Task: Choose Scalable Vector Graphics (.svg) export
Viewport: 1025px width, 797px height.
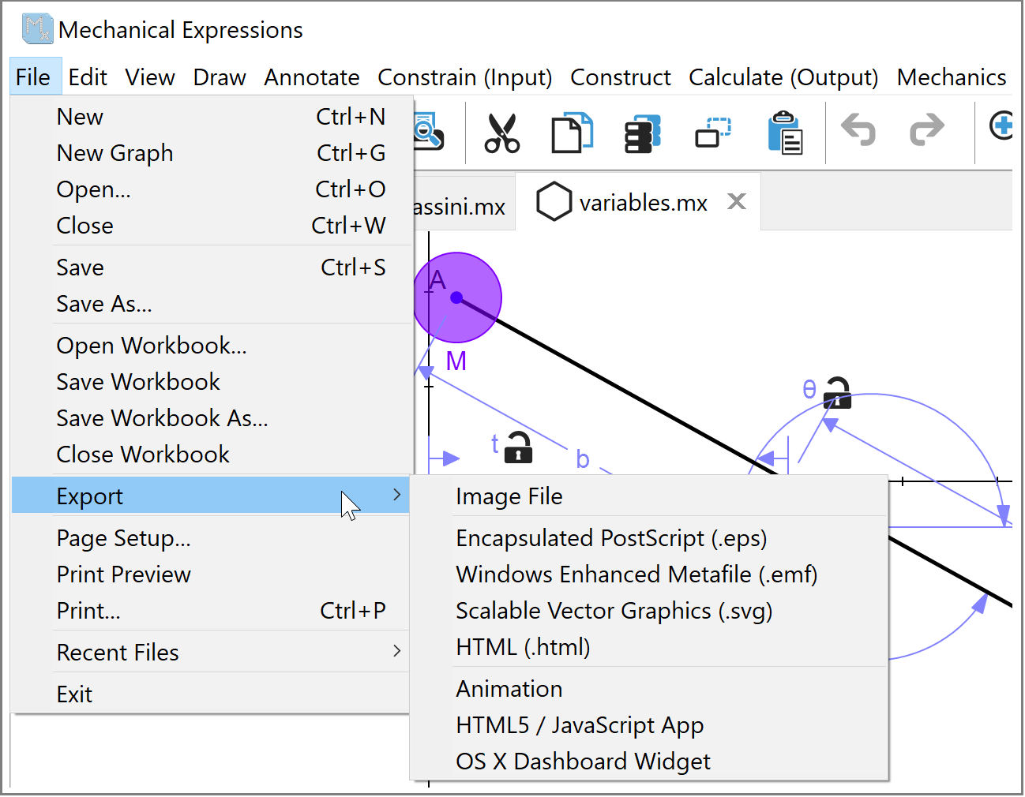Action: (614, 611)
